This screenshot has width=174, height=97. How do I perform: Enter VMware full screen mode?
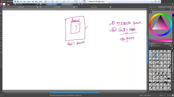tap(76, 2)
